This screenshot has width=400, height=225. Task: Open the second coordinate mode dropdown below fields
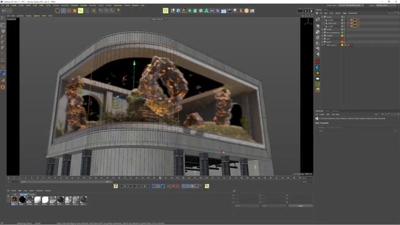pos(274,206)
